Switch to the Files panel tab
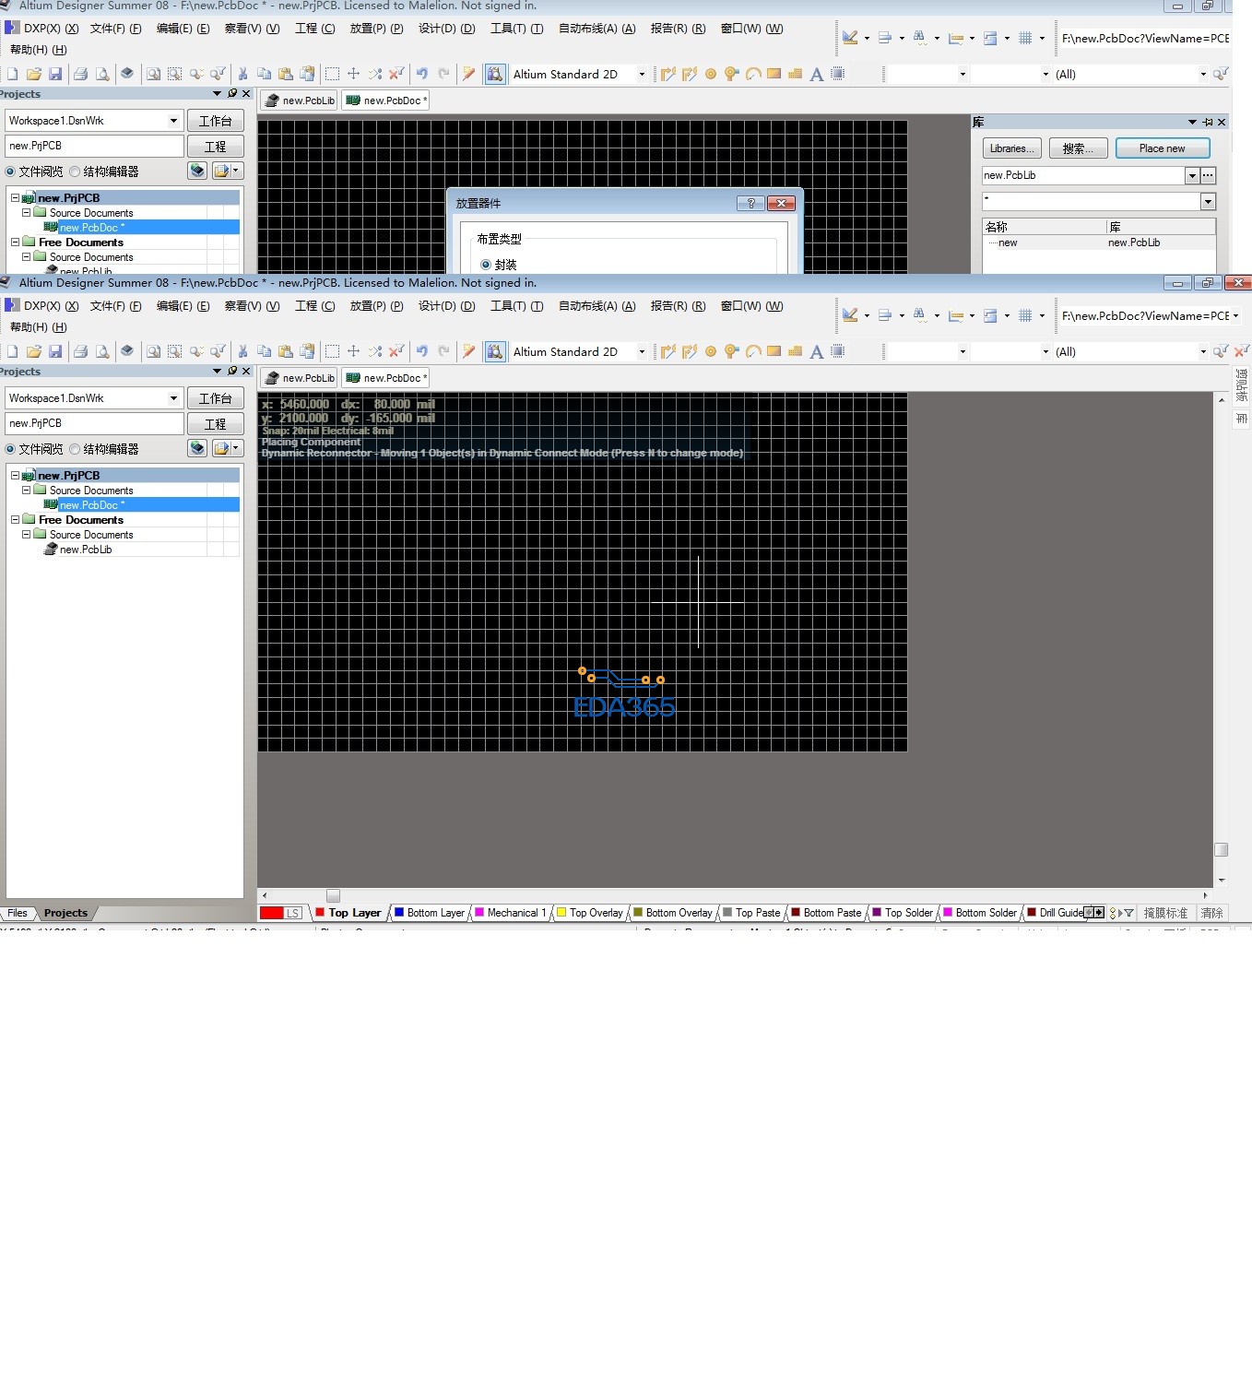Screen dimensions: 1252x1384 tap(18, 913)
